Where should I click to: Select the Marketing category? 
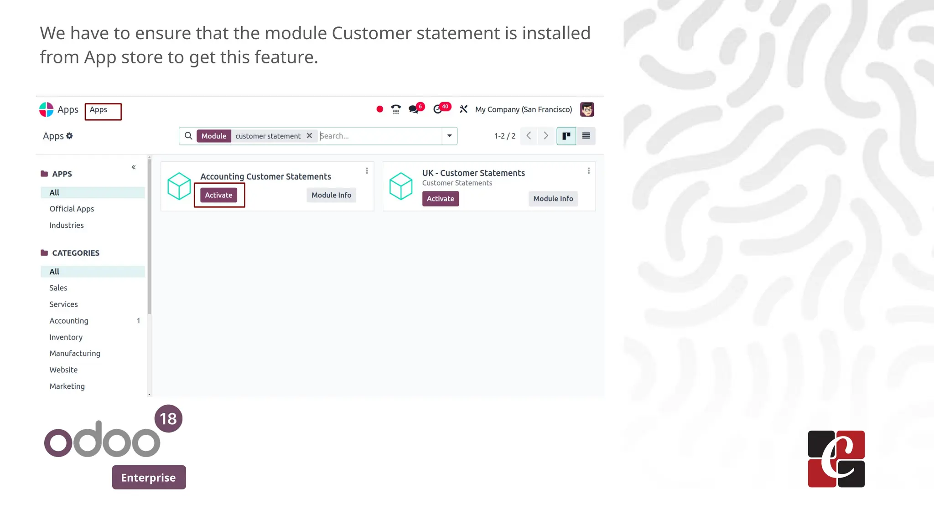(x=67, y=386)
